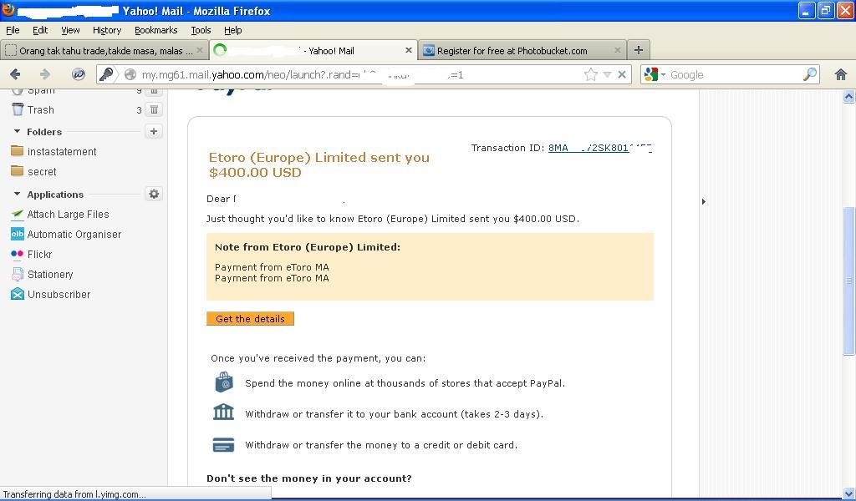Empty Trash using the bin icon
856x501 pixels.
tap(155, 109)
